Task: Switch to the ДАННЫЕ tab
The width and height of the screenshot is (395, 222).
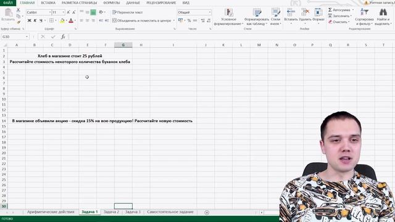Action: click(x=133, y=2)
